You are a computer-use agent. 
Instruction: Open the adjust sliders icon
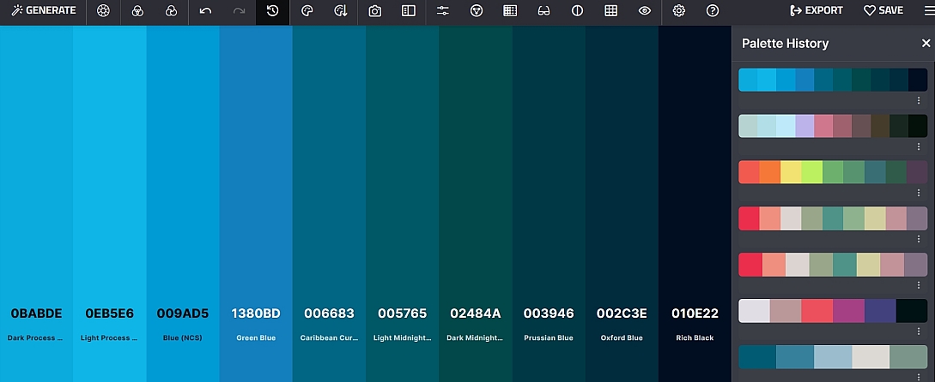[x=442, y=11]
